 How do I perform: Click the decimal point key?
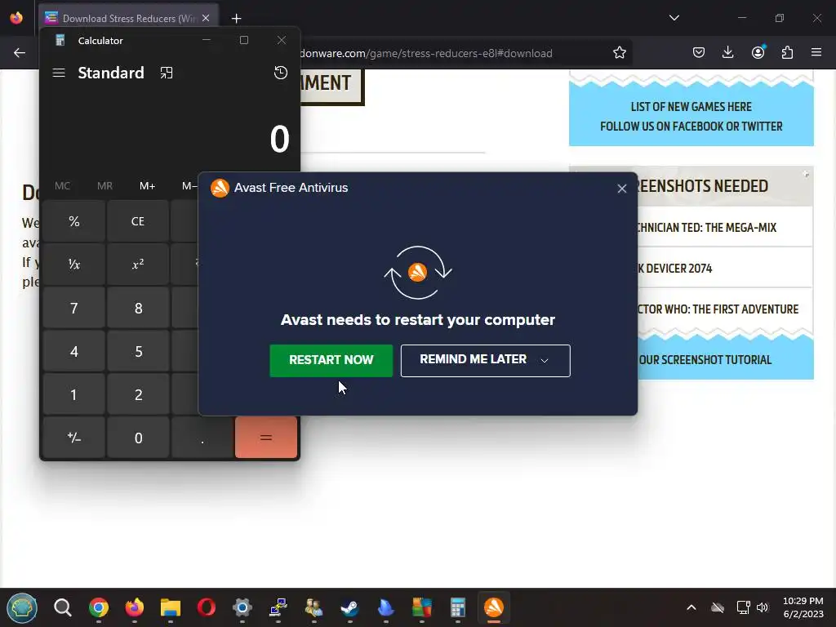click(202, 438)
